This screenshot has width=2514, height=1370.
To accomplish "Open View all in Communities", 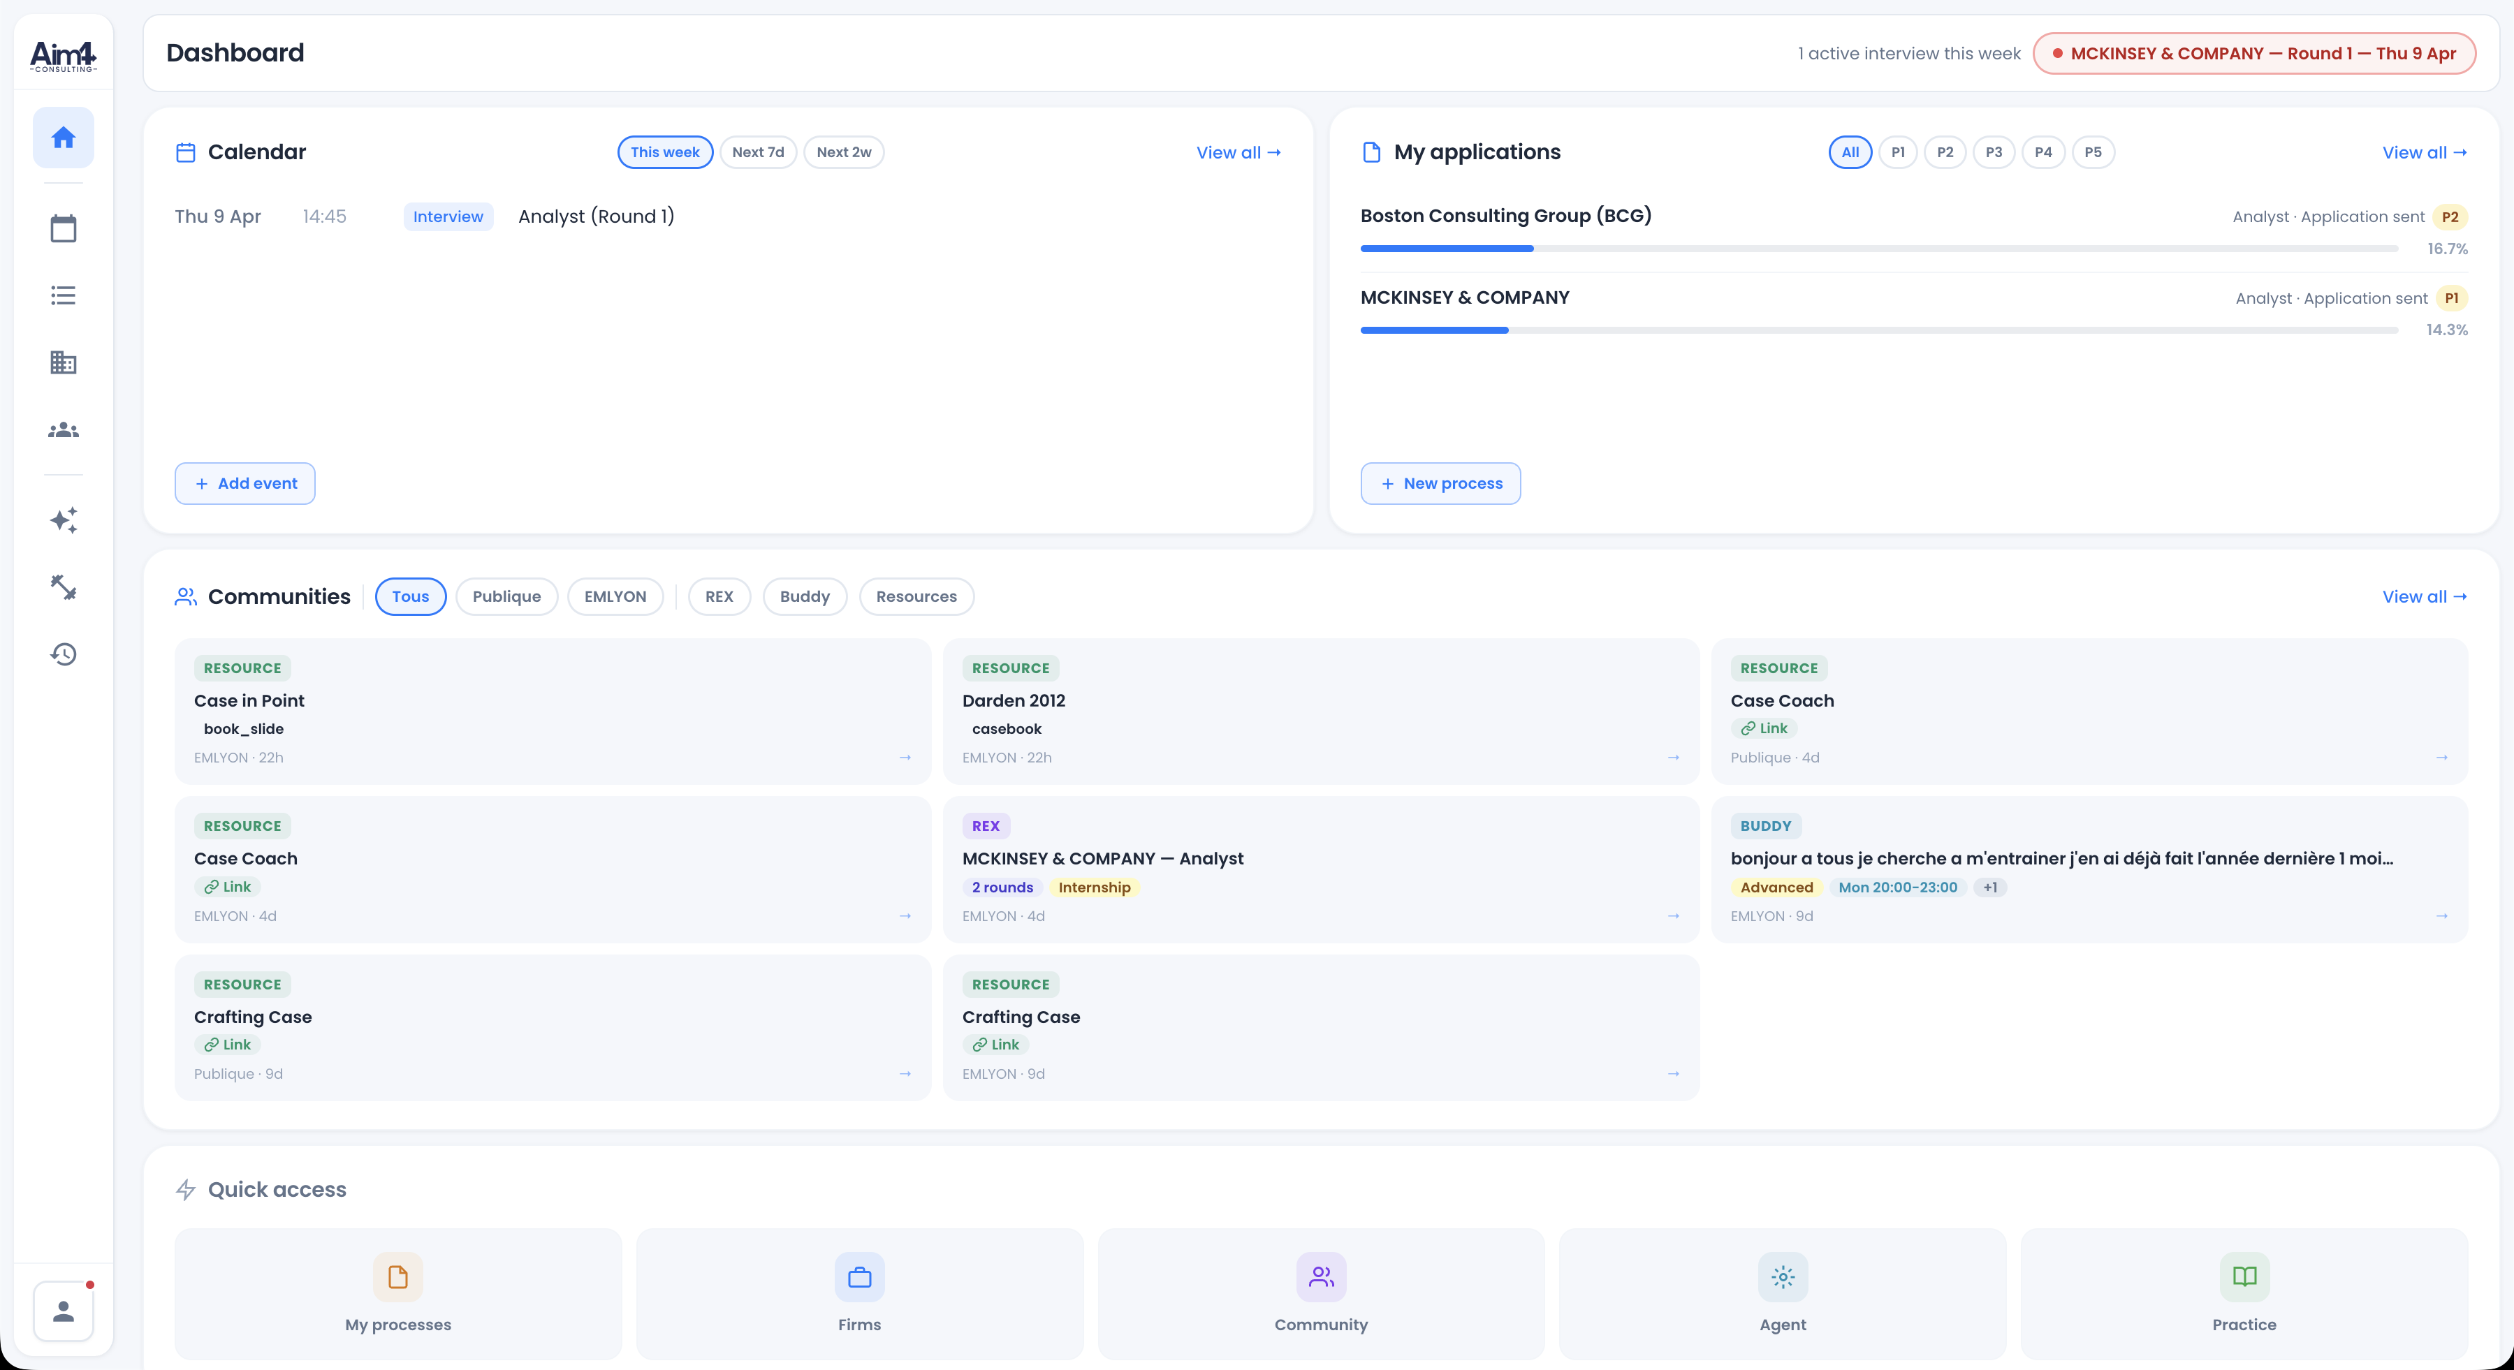I will [x=2424, y=596].
